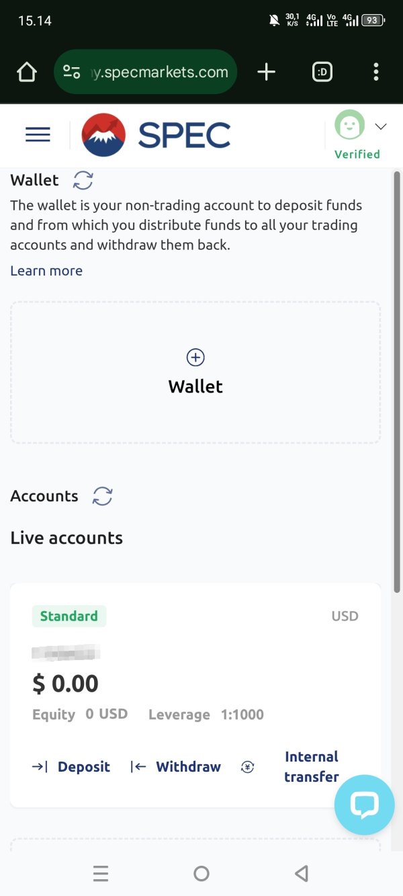This screenshot has height=896, width=403.
Task: Open the hamburger navigation menu
Action: 38,135
